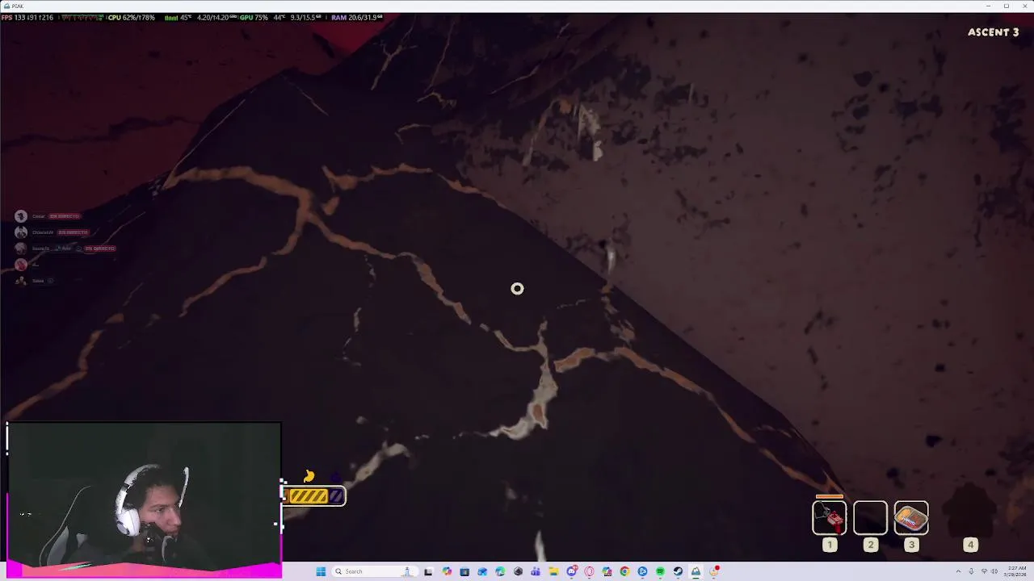Open network settings from the tray

pos(983,571)
